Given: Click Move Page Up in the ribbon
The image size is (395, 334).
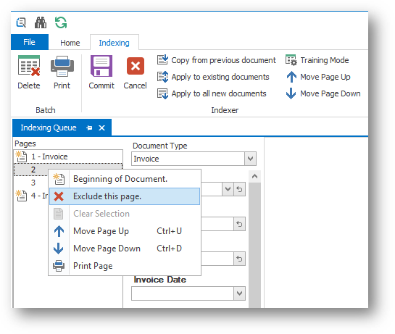Looking at the screenshot, I should click(318, 77).
